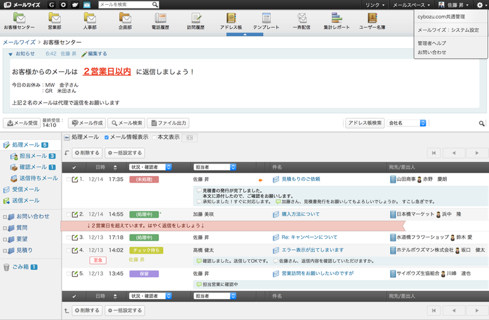Collapse the お知らせ announcement section
This screenshot has height=320, width=489.
pos(10,54)
